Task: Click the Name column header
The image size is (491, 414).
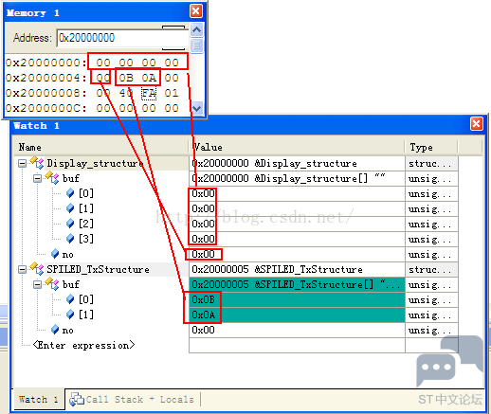Action: pyautogui.click(x=101, y=148)
